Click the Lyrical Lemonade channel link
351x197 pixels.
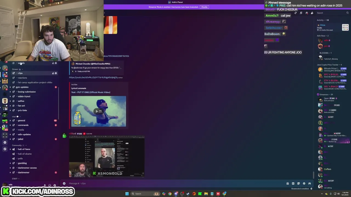(79, 88)
